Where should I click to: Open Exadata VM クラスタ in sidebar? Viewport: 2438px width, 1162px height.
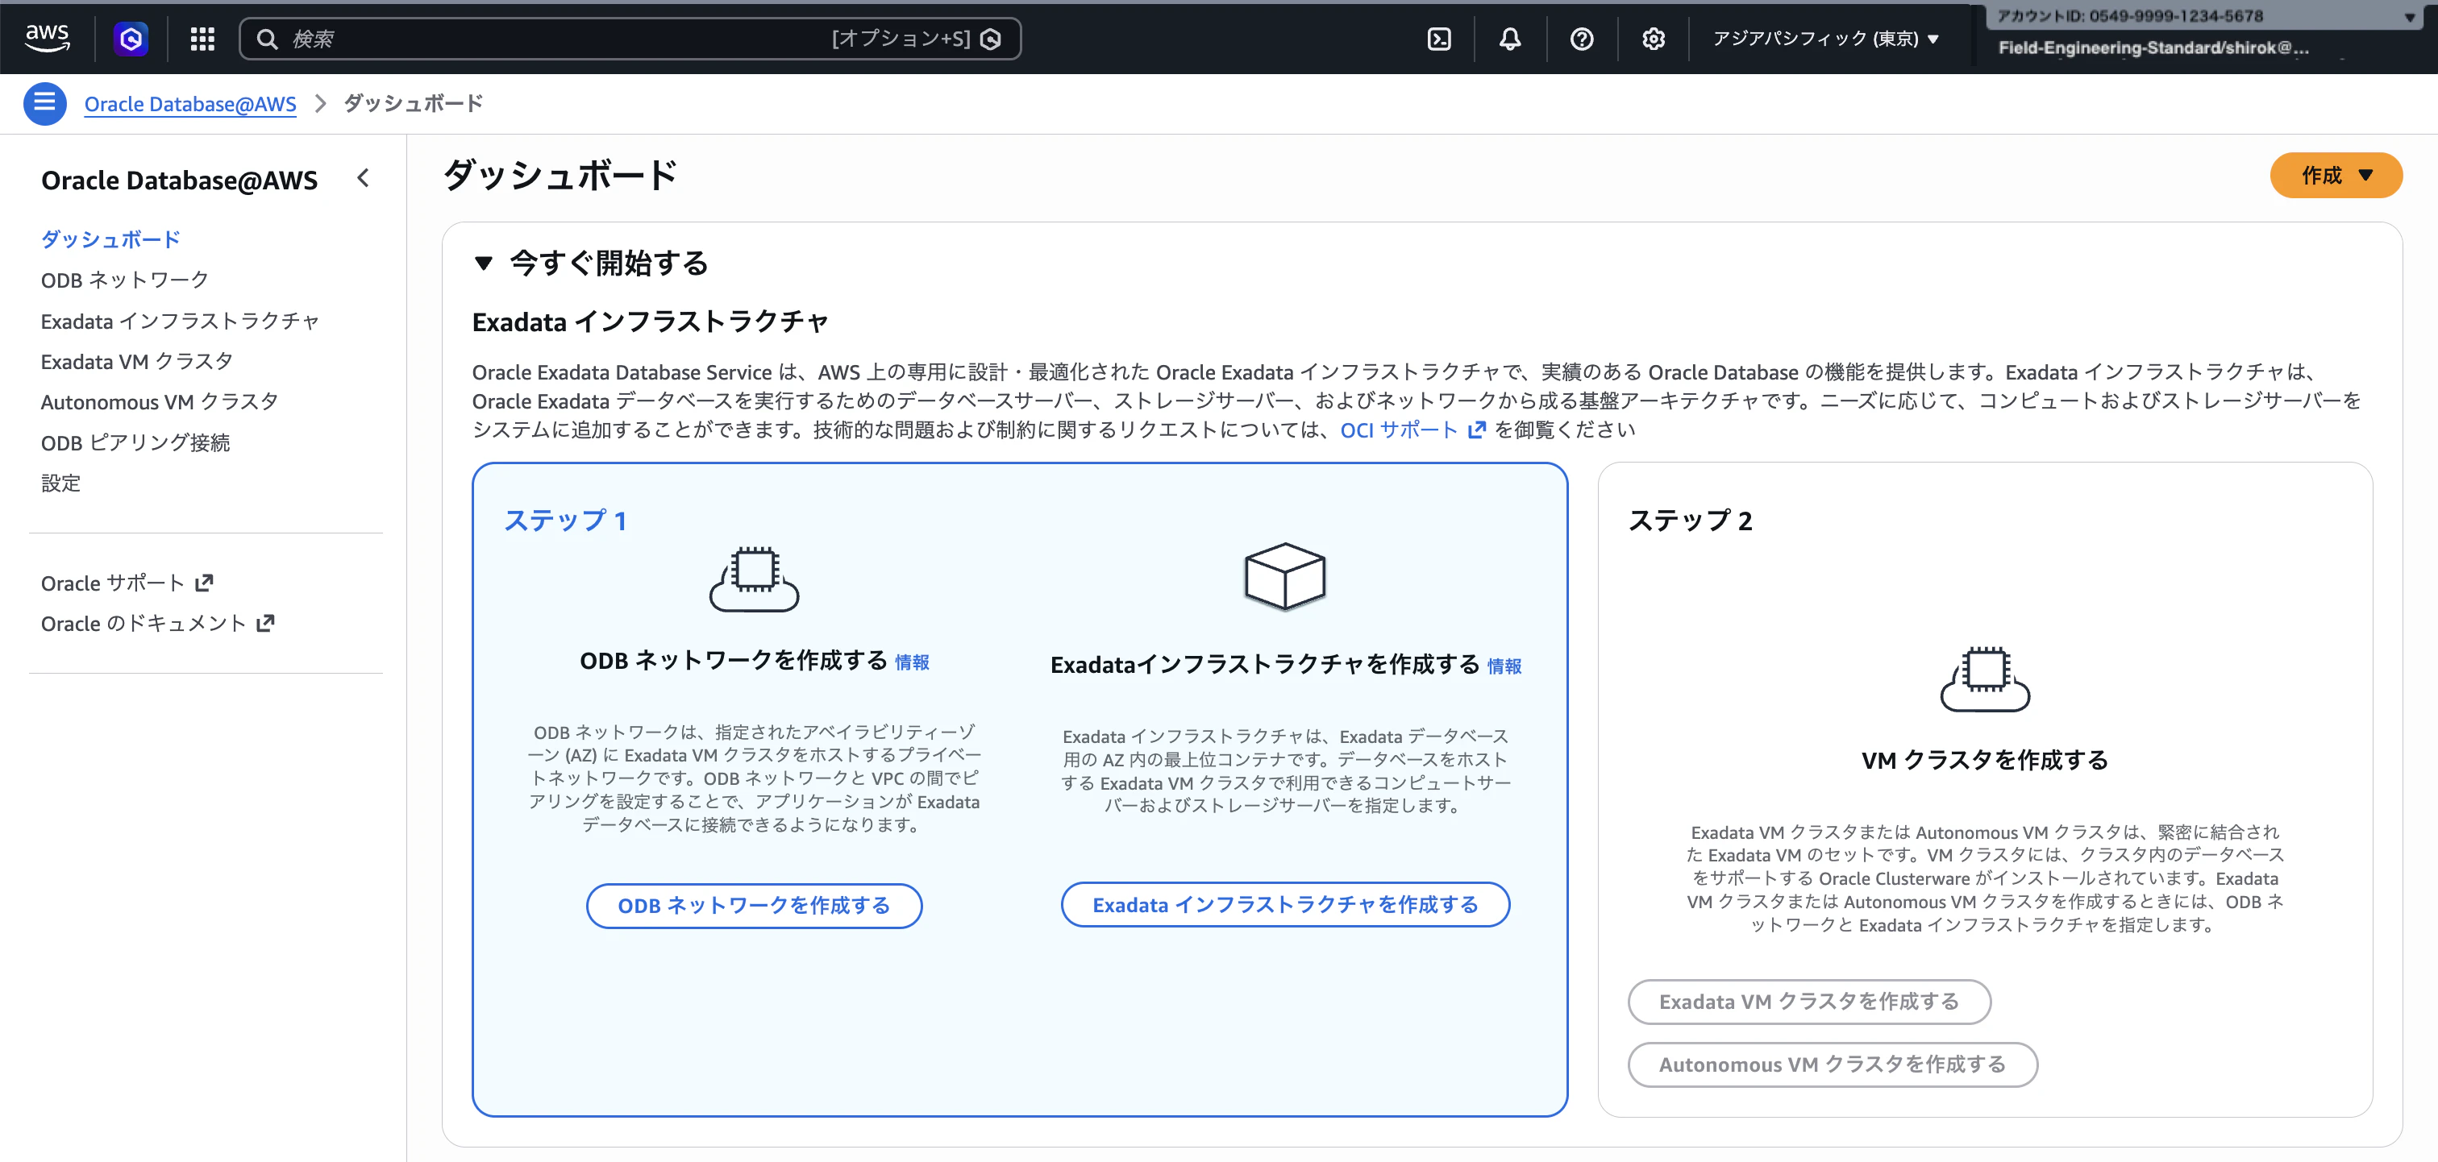point(137,362)
